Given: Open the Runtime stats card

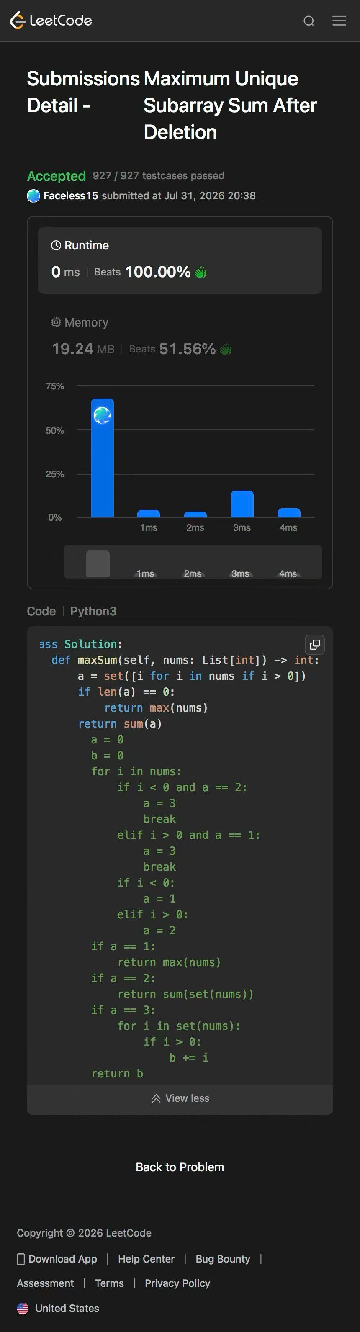Looking at the screenshot, I should tap(180, 260).
